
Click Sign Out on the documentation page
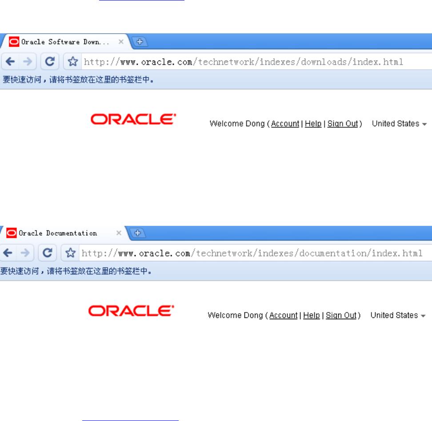341,315
